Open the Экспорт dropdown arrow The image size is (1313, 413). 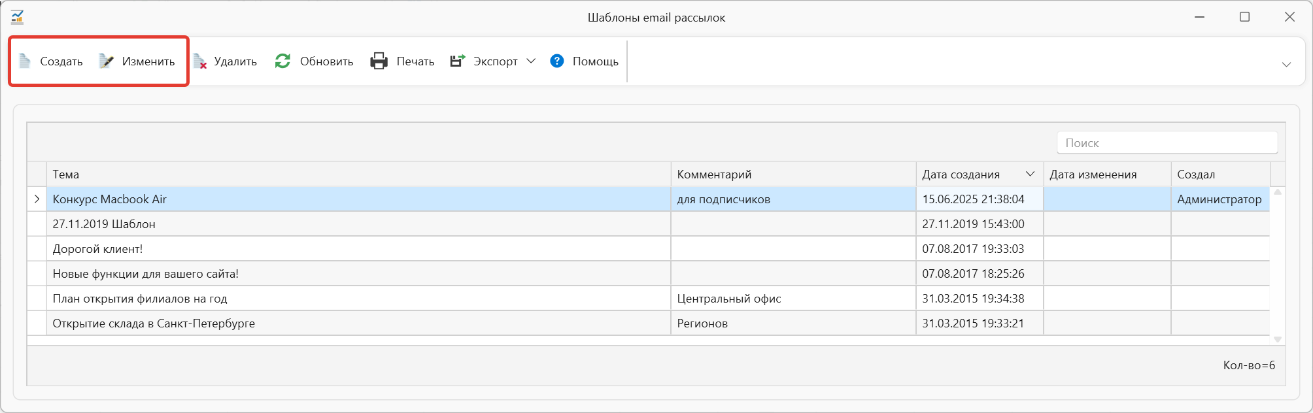531,61
